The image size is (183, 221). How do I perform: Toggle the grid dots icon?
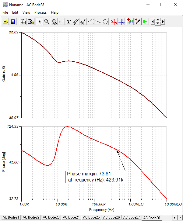(x=61, y=22)
